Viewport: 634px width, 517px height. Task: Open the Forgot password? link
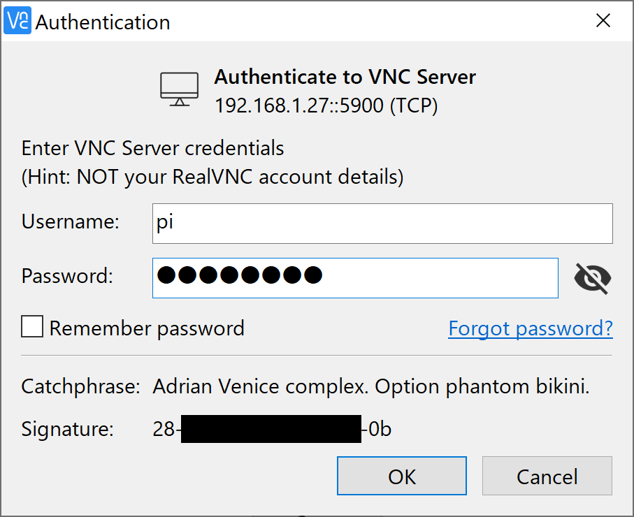[531, 328]
